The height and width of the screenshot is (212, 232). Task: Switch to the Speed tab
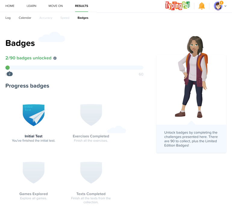click(65, 18)
